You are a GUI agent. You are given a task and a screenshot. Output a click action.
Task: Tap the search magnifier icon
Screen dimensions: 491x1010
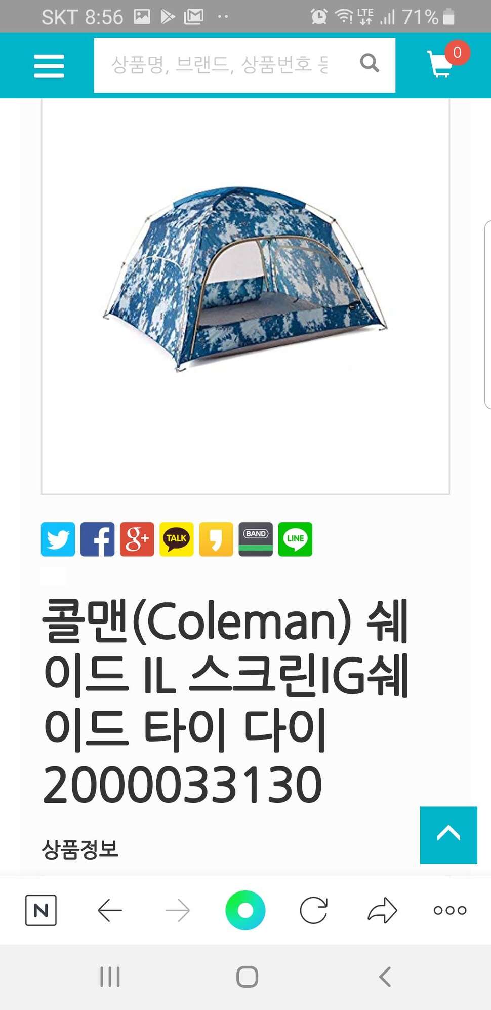tap(370, 63)
